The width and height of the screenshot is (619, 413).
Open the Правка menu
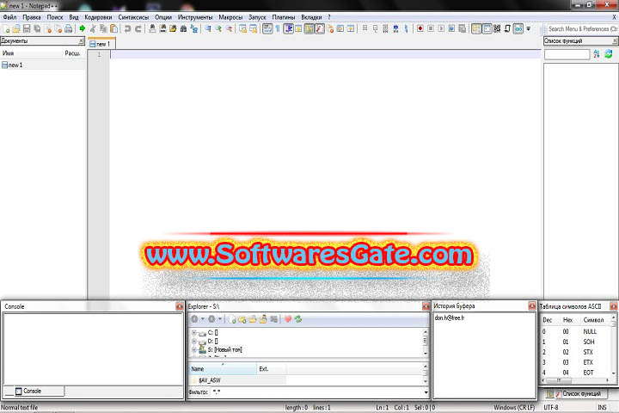click(x=32, y=17)
